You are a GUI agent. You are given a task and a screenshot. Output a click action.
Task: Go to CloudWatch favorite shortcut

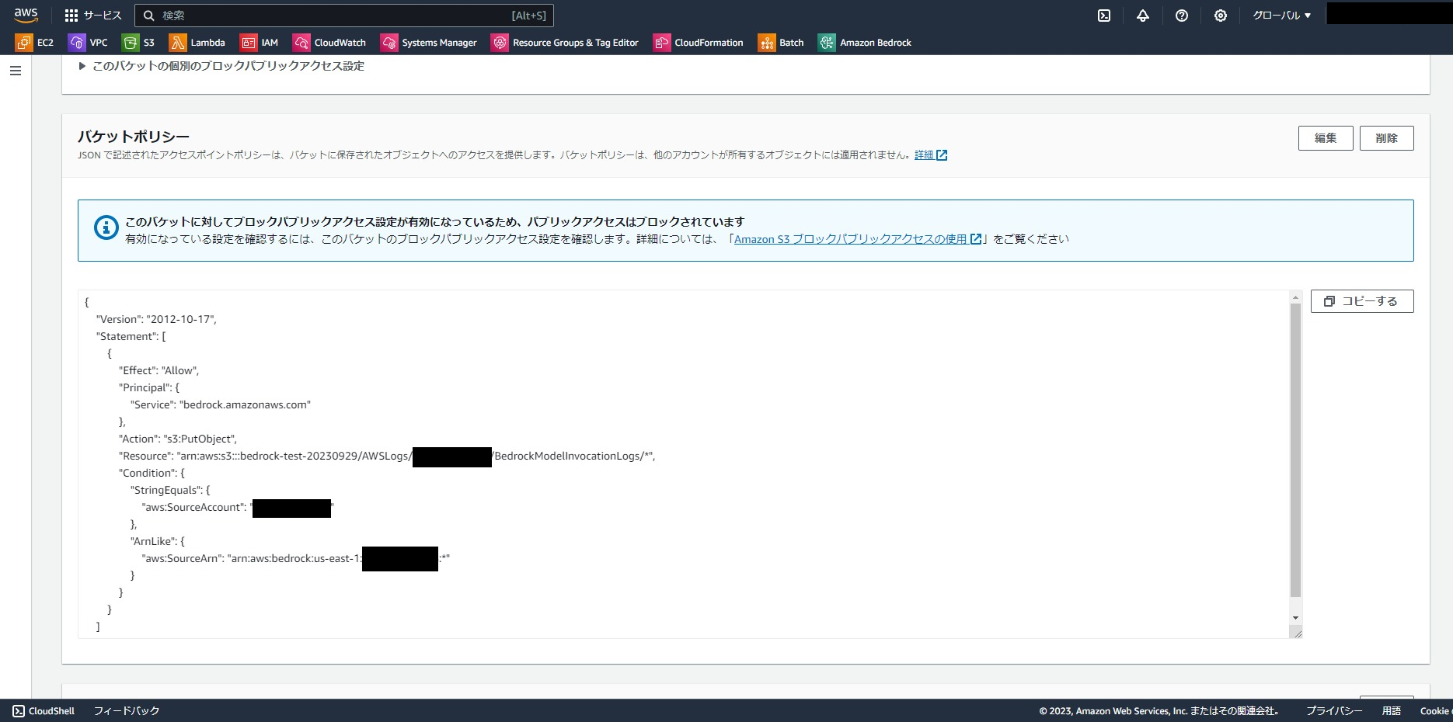[329, 43]
